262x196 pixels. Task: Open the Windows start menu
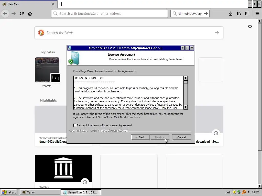[x=9, y=192]
